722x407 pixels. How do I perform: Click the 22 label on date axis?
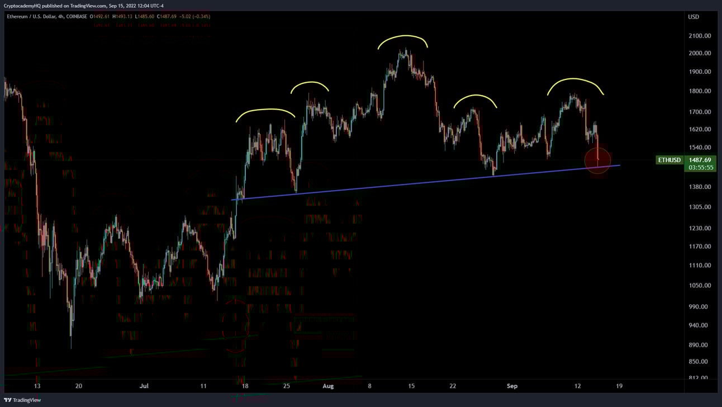(453, 386)
